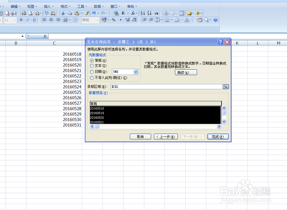Image resolution: width=287 pixels, height=210 pixels.
Task: Select the 常规(G) radio option
Action: coord(92,61)
